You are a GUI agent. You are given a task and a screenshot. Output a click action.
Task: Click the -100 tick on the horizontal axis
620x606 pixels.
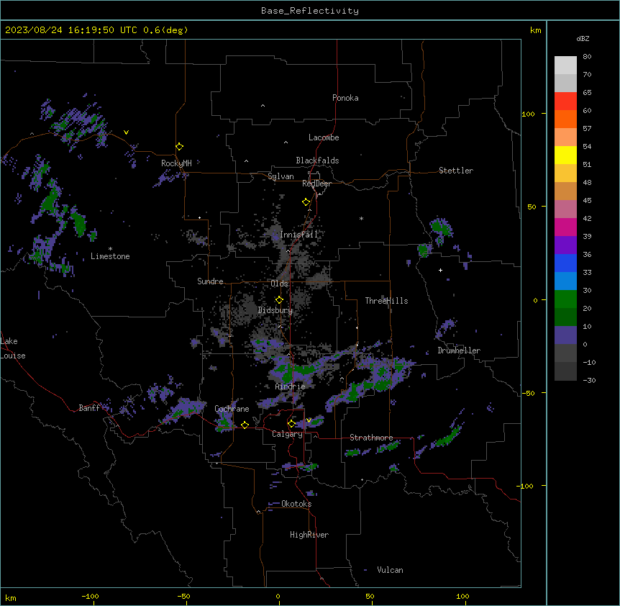click(90, 596)
